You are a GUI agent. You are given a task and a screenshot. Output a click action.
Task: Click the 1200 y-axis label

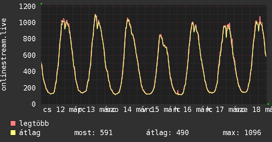pos(27,7)
